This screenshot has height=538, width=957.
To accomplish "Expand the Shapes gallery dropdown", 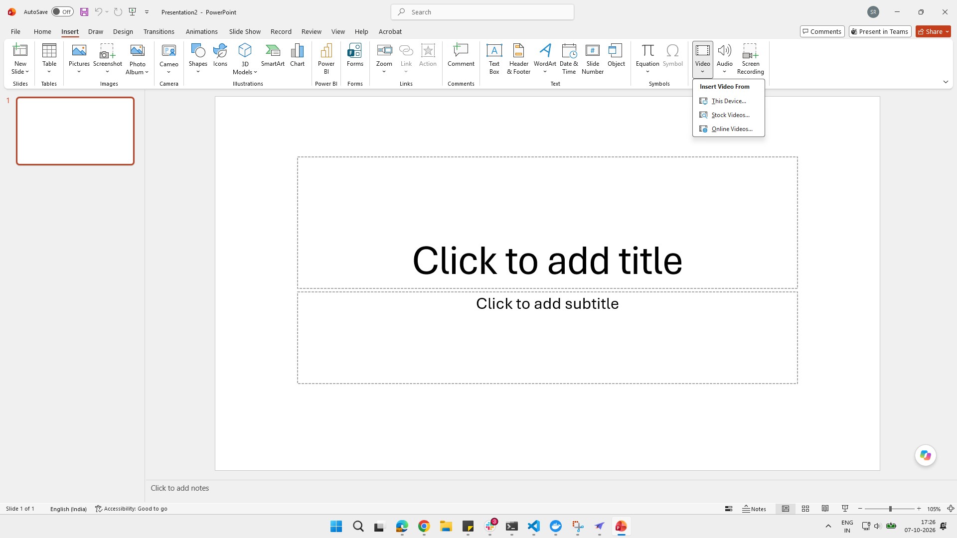I will (x=198, y=72).
